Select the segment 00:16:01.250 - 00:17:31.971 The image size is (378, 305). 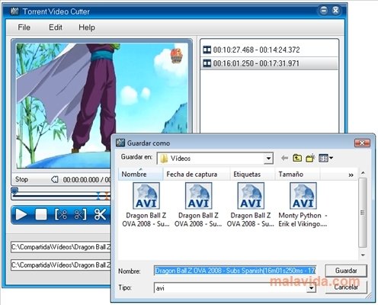tap(269, 63)
